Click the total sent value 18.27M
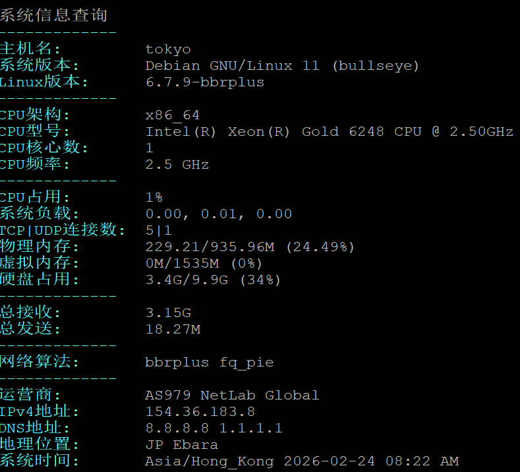520x472 pixels. point(173,329)
